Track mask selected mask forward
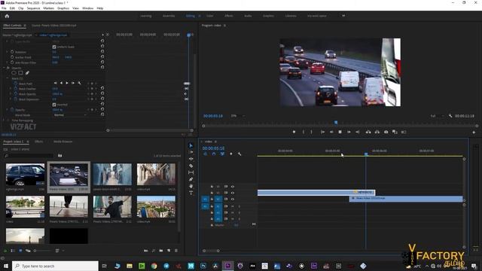 [x=67, y=83]
